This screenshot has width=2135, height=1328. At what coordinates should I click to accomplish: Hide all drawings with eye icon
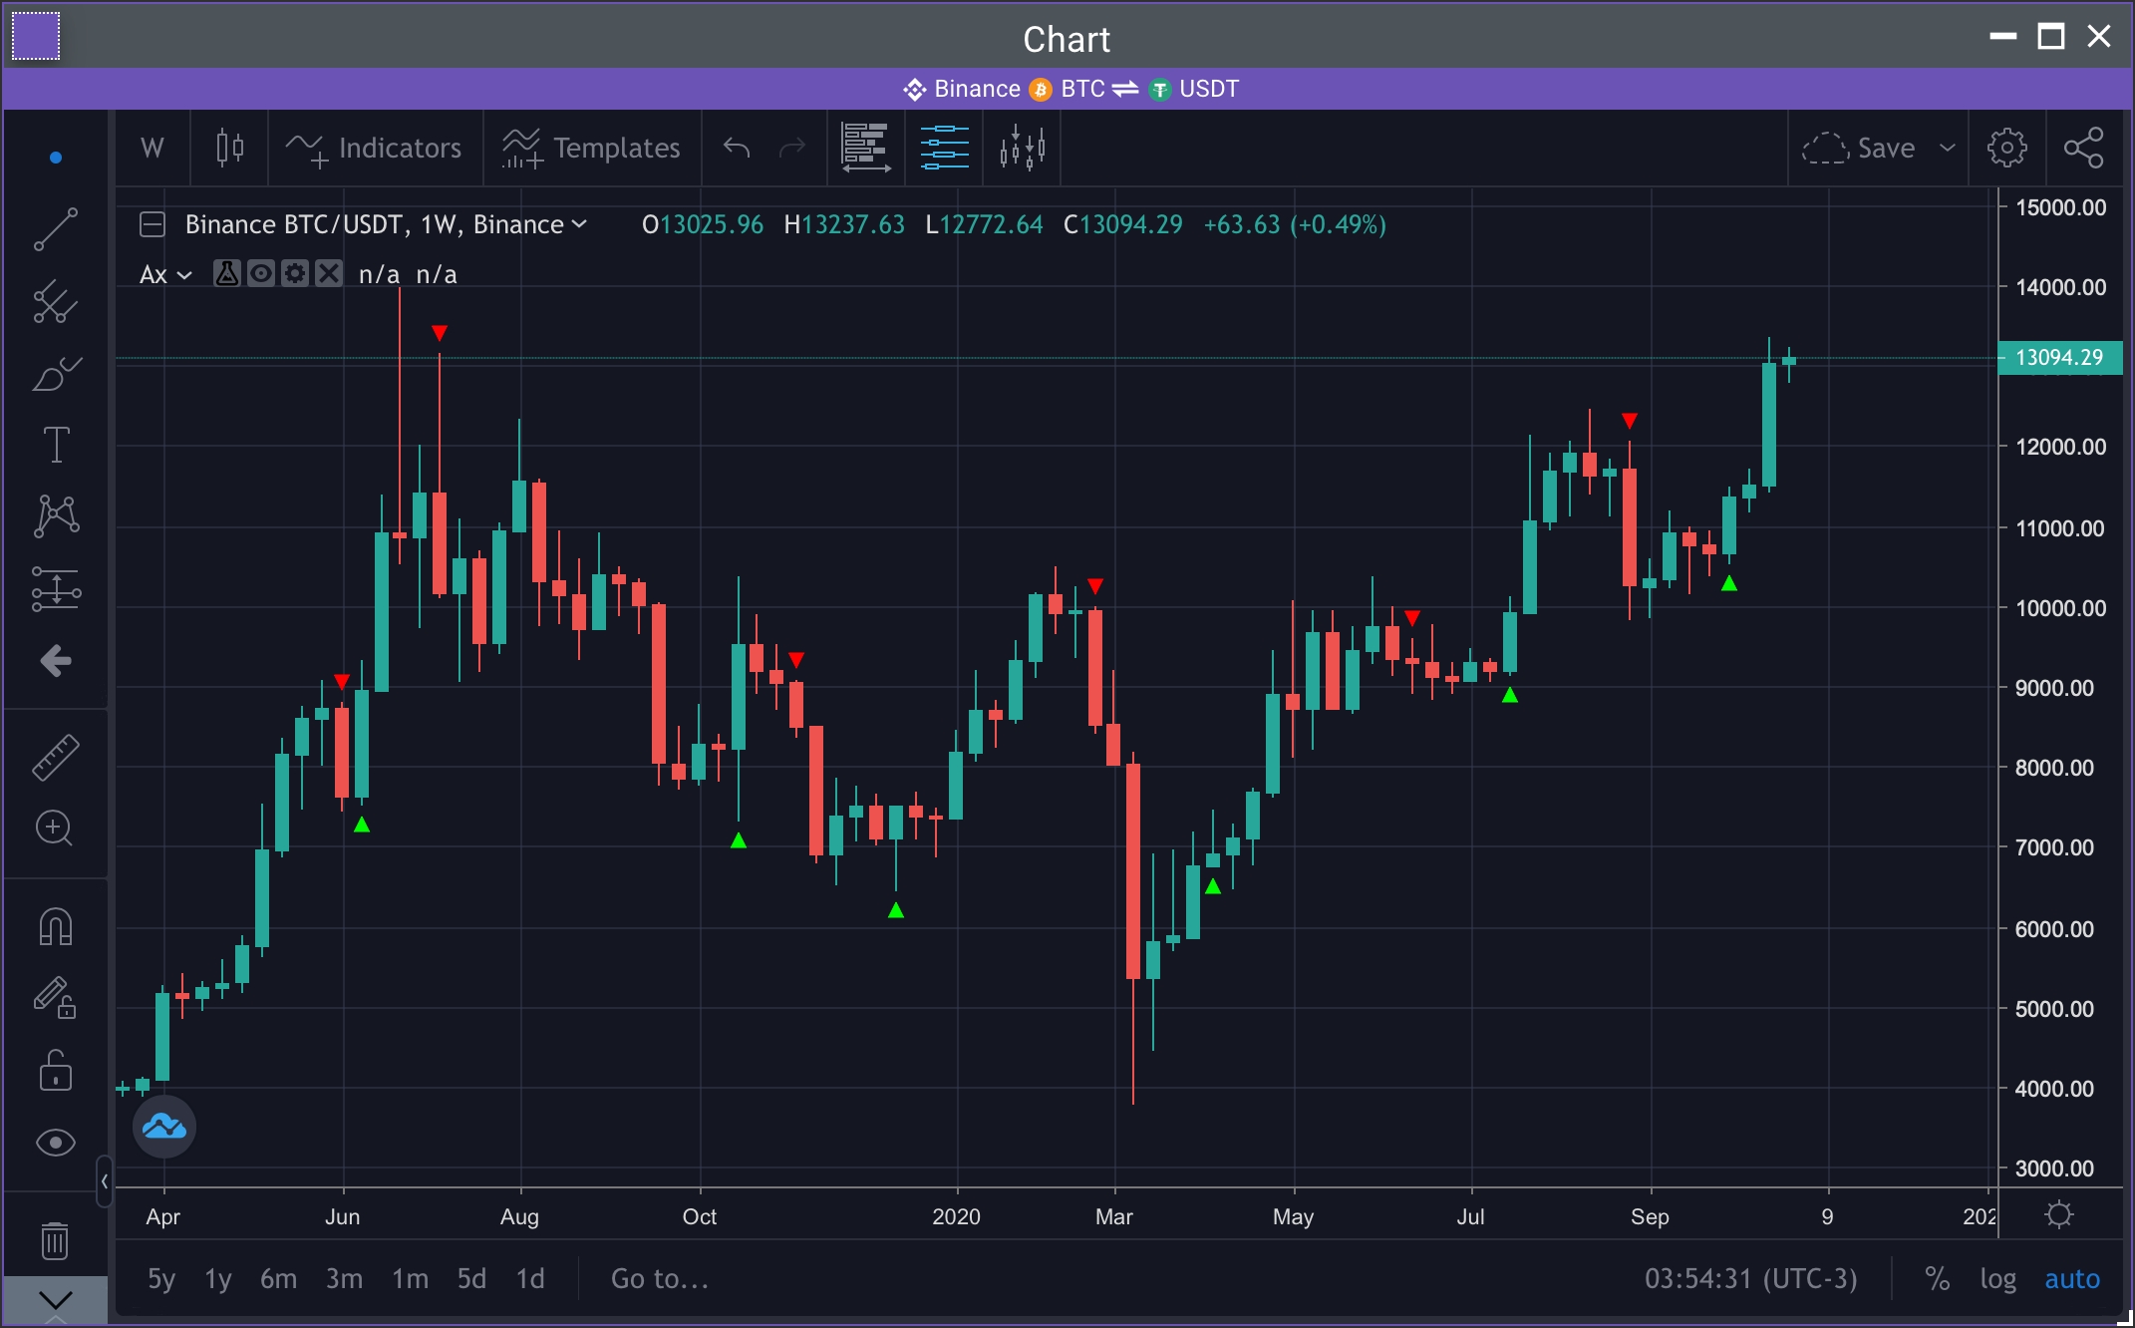pos(55,1143)
